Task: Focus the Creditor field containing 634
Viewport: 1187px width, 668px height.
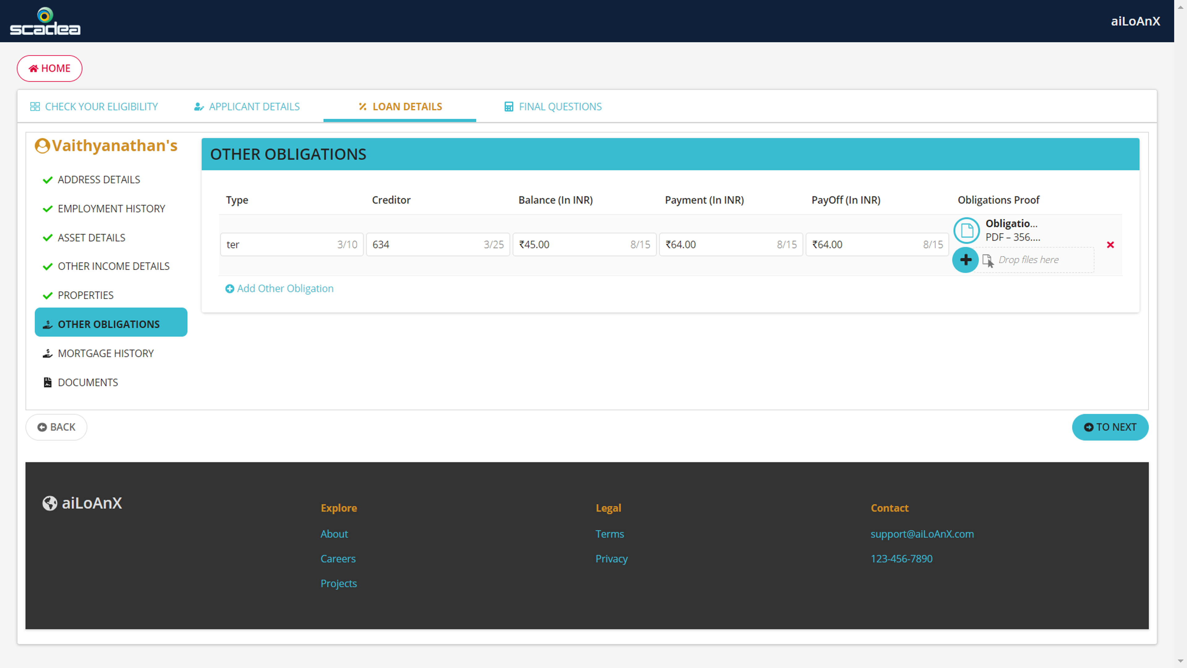Action: pyautogui.click(x=438, y=244)
